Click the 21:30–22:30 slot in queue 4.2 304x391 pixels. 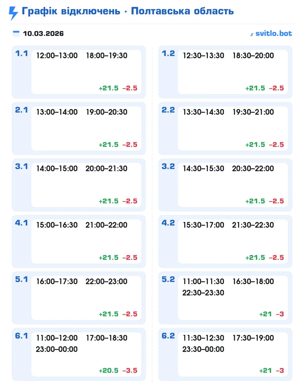click(253, 225)
